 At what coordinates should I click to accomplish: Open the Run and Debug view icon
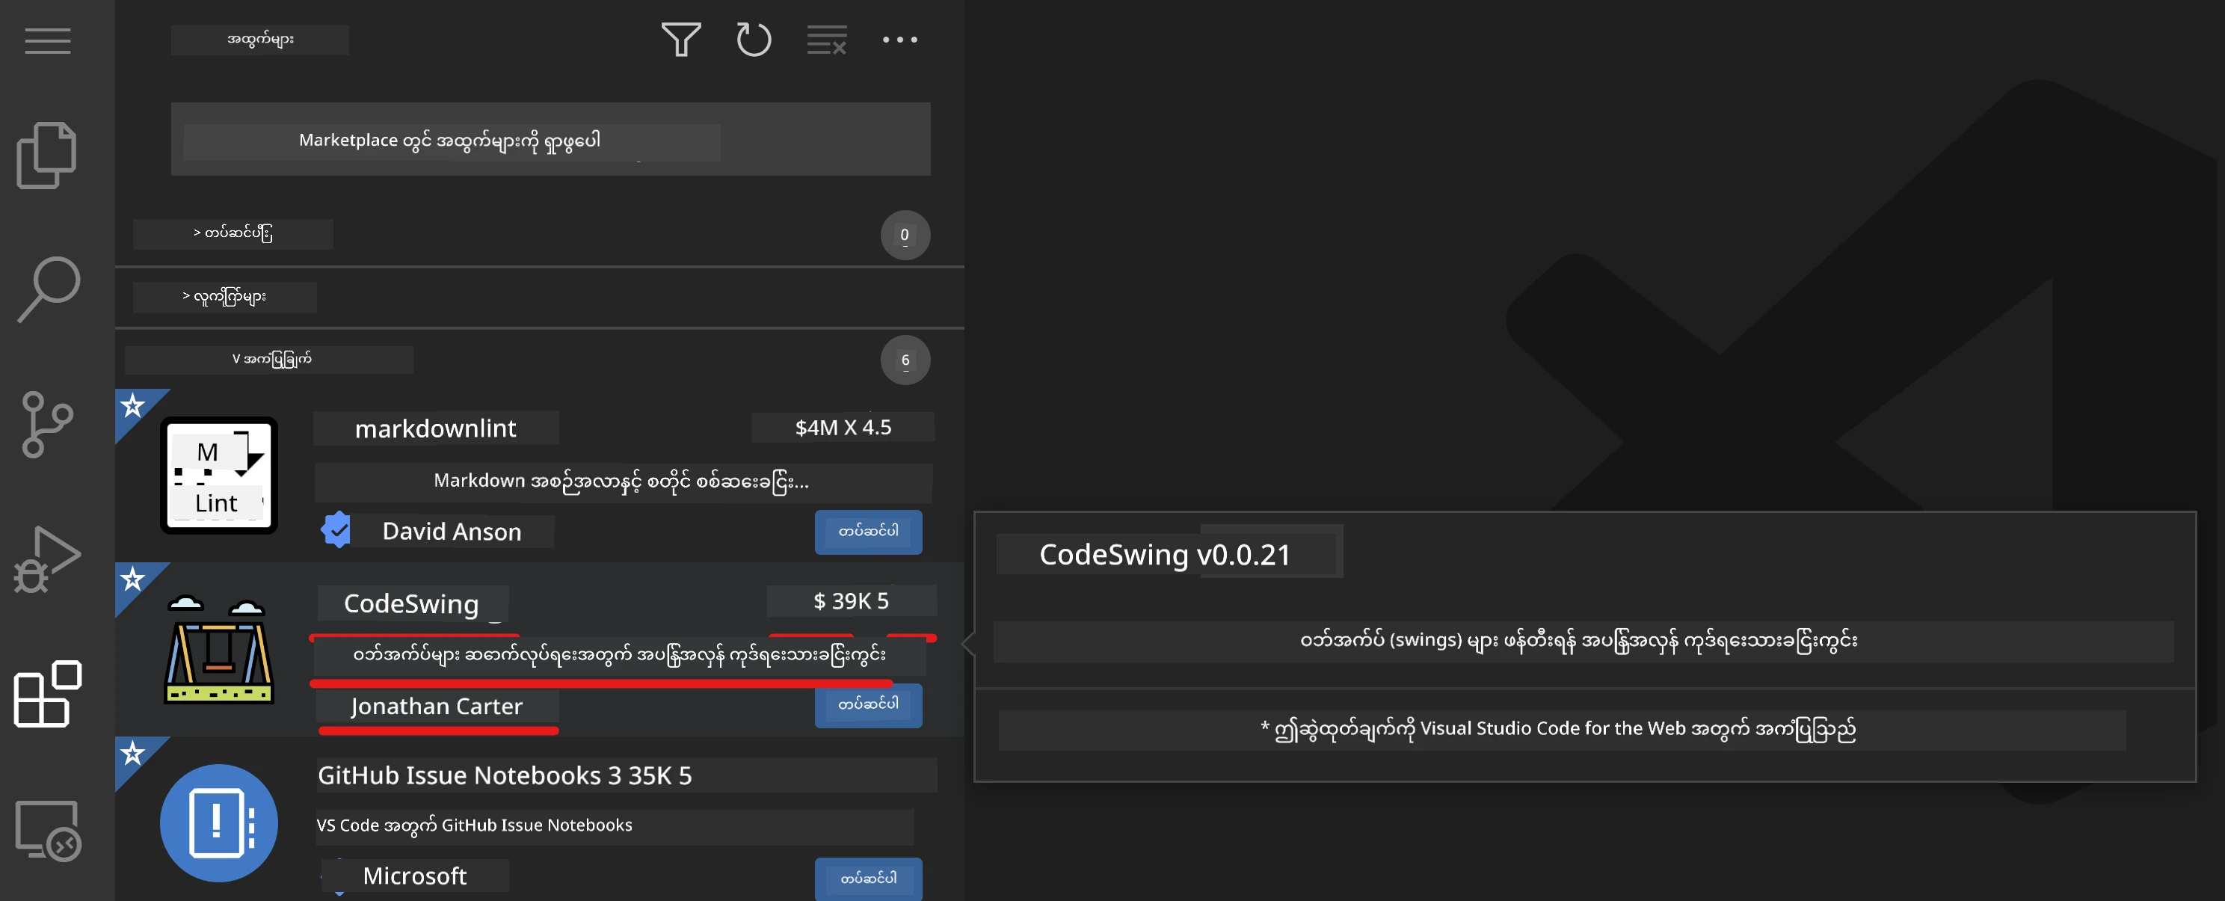48,559
